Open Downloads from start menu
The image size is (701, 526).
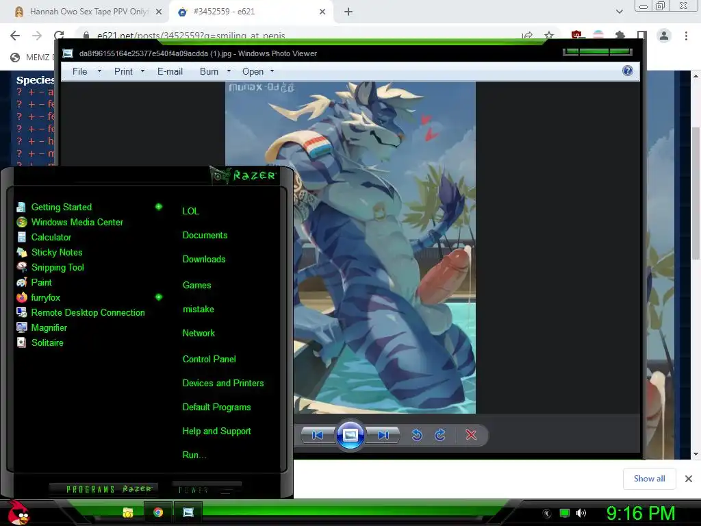tap(204, 260)
